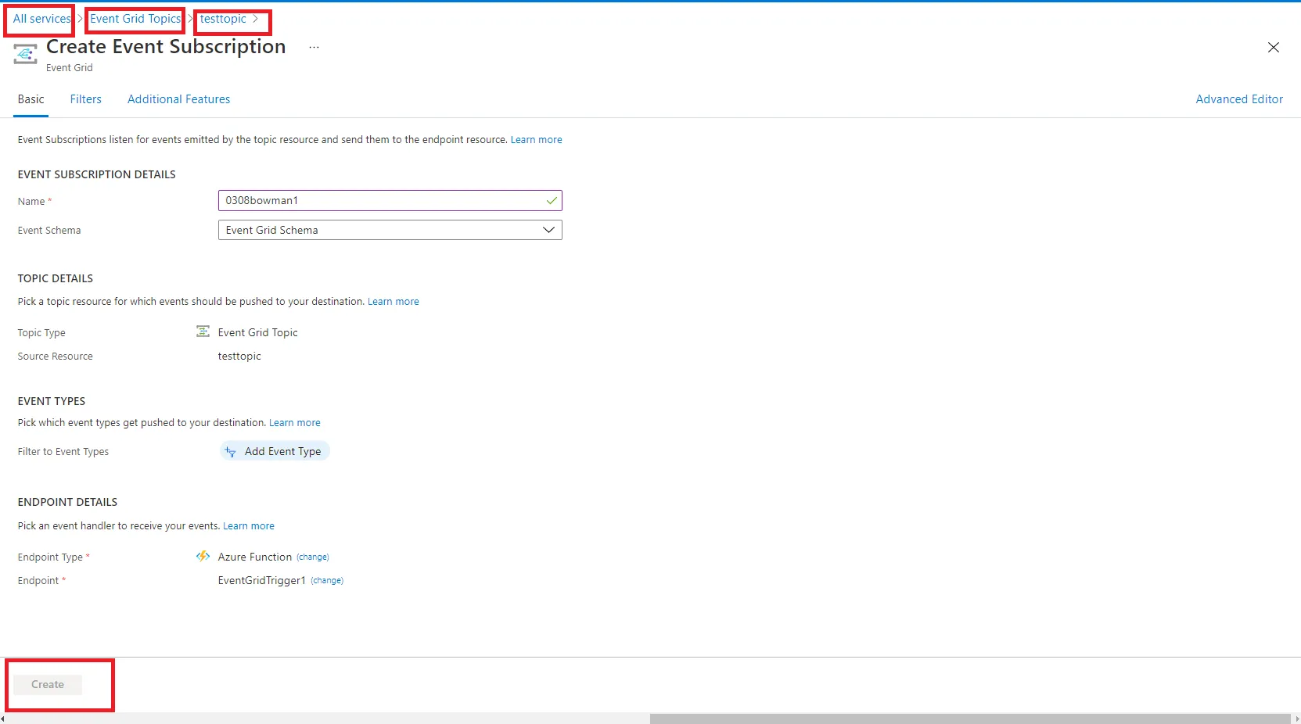Click the EventGridTrigger1 endpoint name
Screen dimensions: 1301x724
(x=261, y=581)
